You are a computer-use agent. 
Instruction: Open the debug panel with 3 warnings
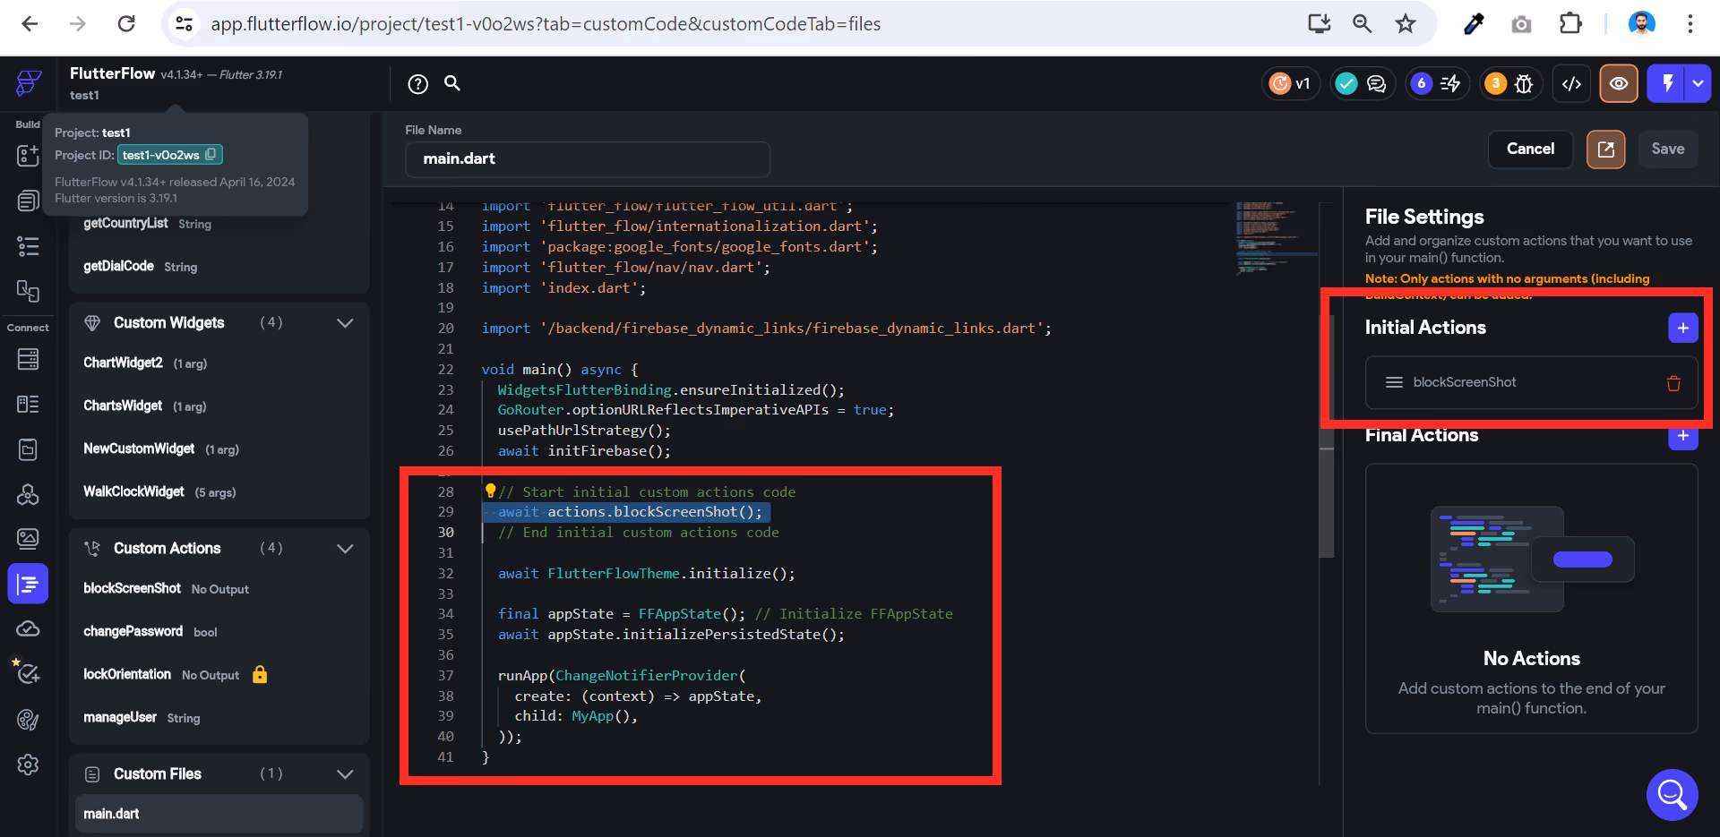click(x=1511, y=83)
